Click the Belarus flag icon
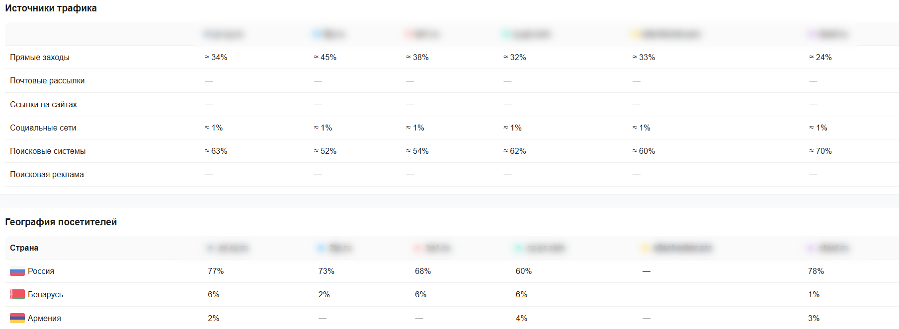The height and width of the screenshot is (329, 899). (17, 295)
